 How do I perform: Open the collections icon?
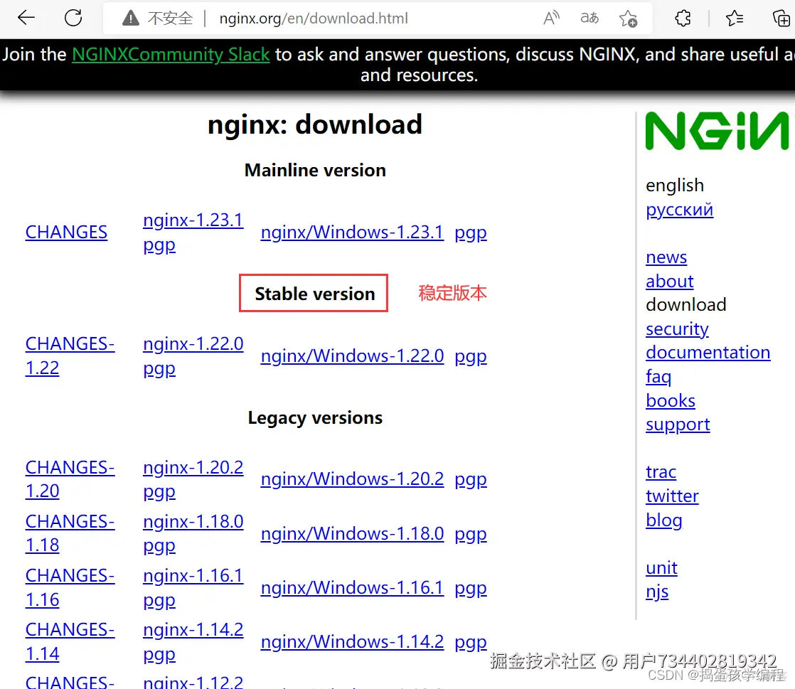[x=781, y=18]
